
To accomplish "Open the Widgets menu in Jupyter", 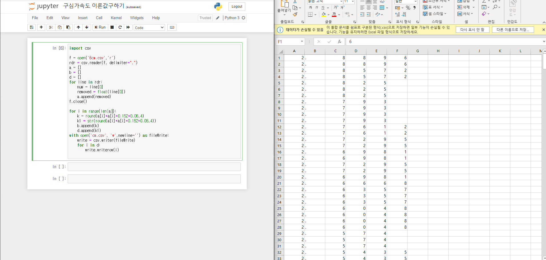I will 137,18.
